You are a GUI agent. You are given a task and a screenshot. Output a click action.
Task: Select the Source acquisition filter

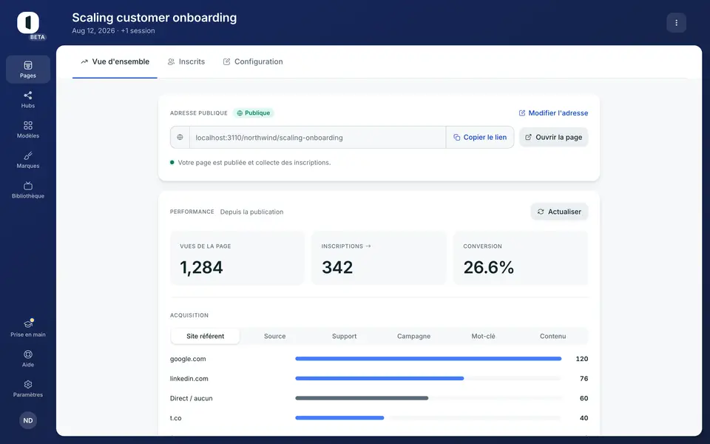(x=275, y=336)
